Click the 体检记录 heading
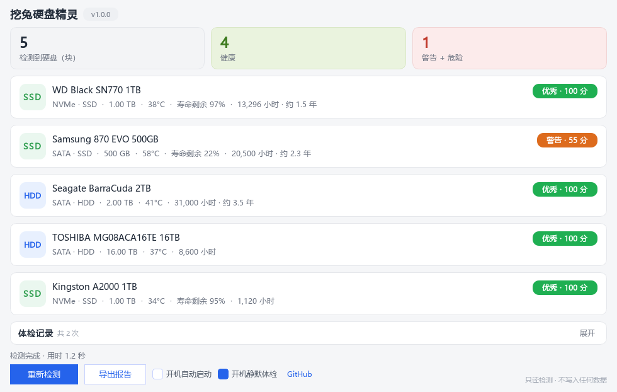This screenshot has width=617, height=392. 35,333
